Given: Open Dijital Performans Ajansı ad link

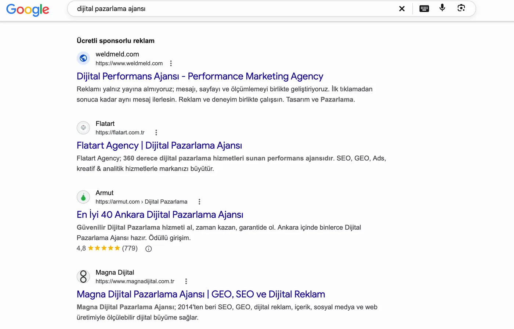Looking at the screenshot, I should 200,76.
